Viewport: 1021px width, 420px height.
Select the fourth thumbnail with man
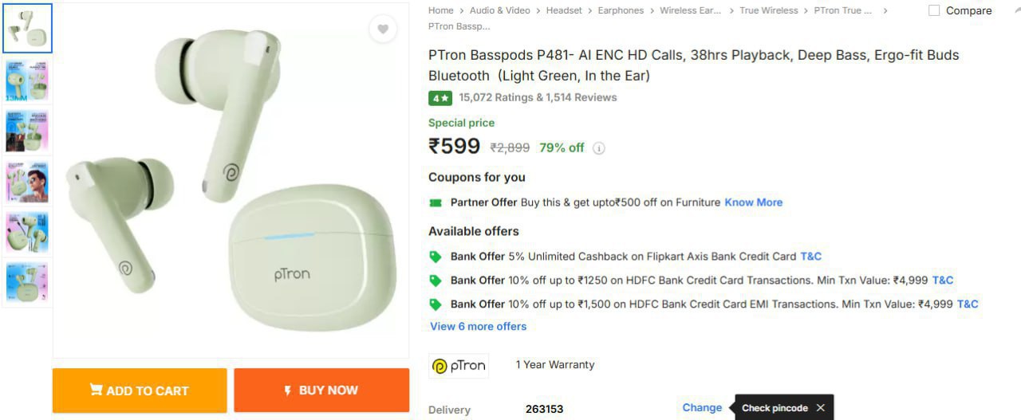pos(27,182)
